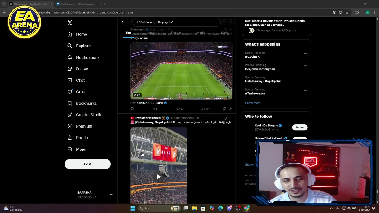Image resolution: width=379 pixels, height=213 pixels.
Task: Open Benjamin Netanyahu trending topic
Action: (260, 69)
